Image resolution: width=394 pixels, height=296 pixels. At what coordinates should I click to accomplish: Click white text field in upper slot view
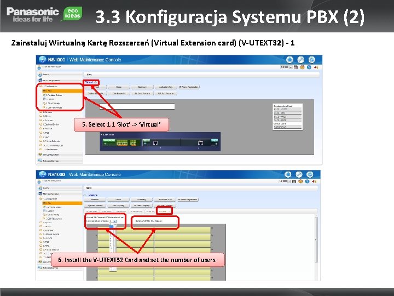tap(137, 106)
